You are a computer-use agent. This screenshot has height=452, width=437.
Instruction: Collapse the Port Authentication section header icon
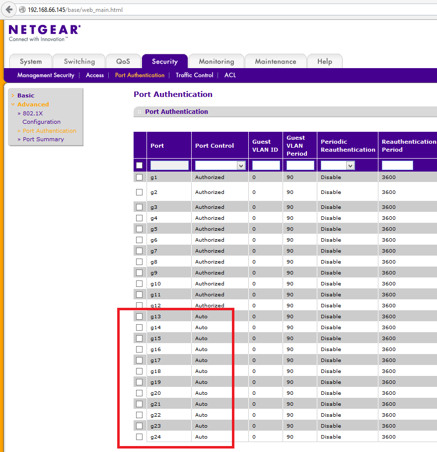pos(140,112)
